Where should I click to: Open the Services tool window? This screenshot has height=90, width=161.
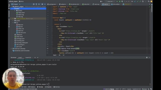click(57, 87)
